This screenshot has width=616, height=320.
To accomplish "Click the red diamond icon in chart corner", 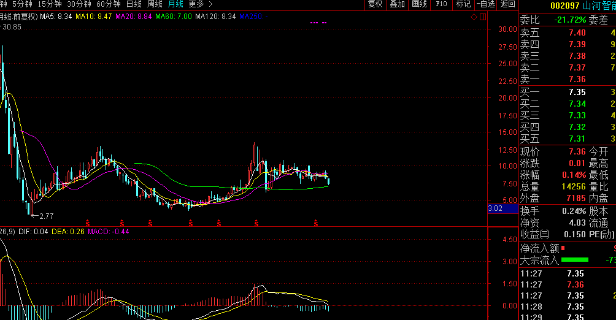I will [x=474, y=17].
